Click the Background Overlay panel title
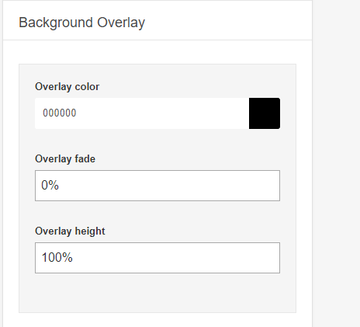The width and height of the screenshot is (360, 327). [x=81, y=23]
